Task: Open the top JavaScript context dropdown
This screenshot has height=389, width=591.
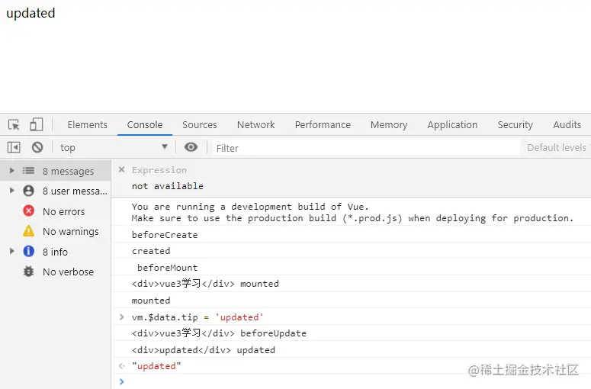Action: 114,147
